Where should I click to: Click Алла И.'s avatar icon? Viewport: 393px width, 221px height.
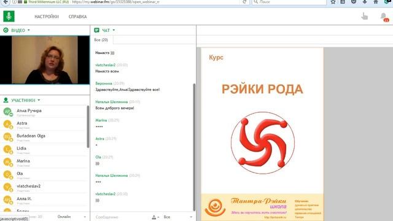7,200
